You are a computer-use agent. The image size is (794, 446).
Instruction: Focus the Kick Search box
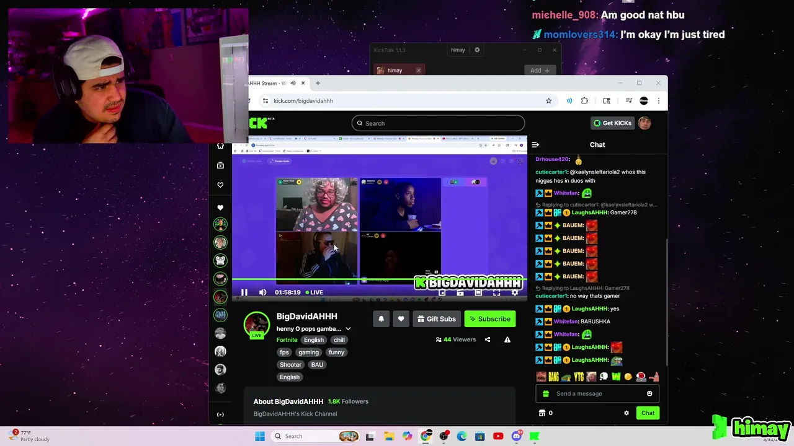click(438, 123)
